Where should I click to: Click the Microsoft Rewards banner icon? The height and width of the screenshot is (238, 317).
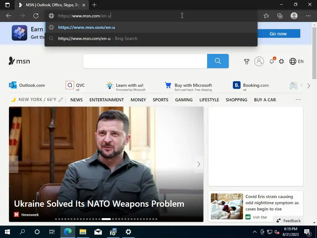[x=20, y=33]
